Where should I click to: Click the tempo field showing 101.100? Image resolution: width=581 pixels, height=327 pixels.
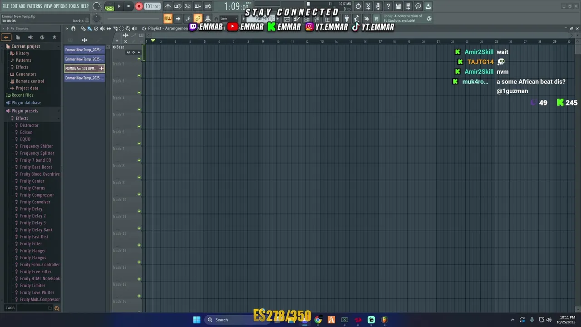[x=152, y=6]
